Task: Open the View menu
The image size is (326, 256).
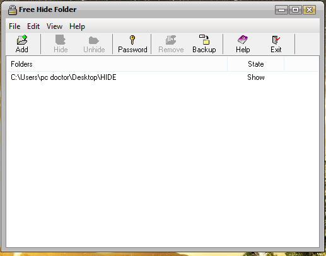Action: (x=54, y=26)
